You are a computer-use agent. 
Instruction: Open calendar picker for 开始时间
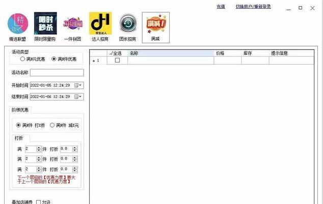[78, 85]
